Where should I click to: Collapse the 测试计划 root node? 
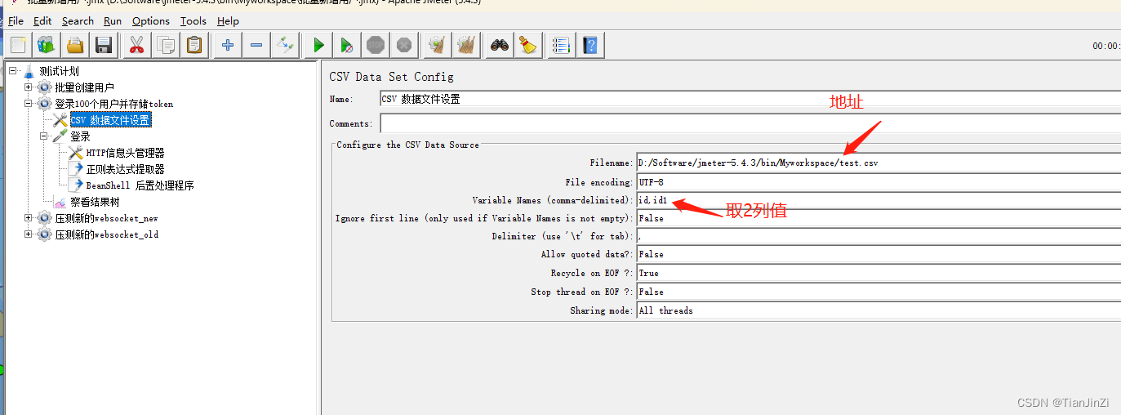pos(13,71)
